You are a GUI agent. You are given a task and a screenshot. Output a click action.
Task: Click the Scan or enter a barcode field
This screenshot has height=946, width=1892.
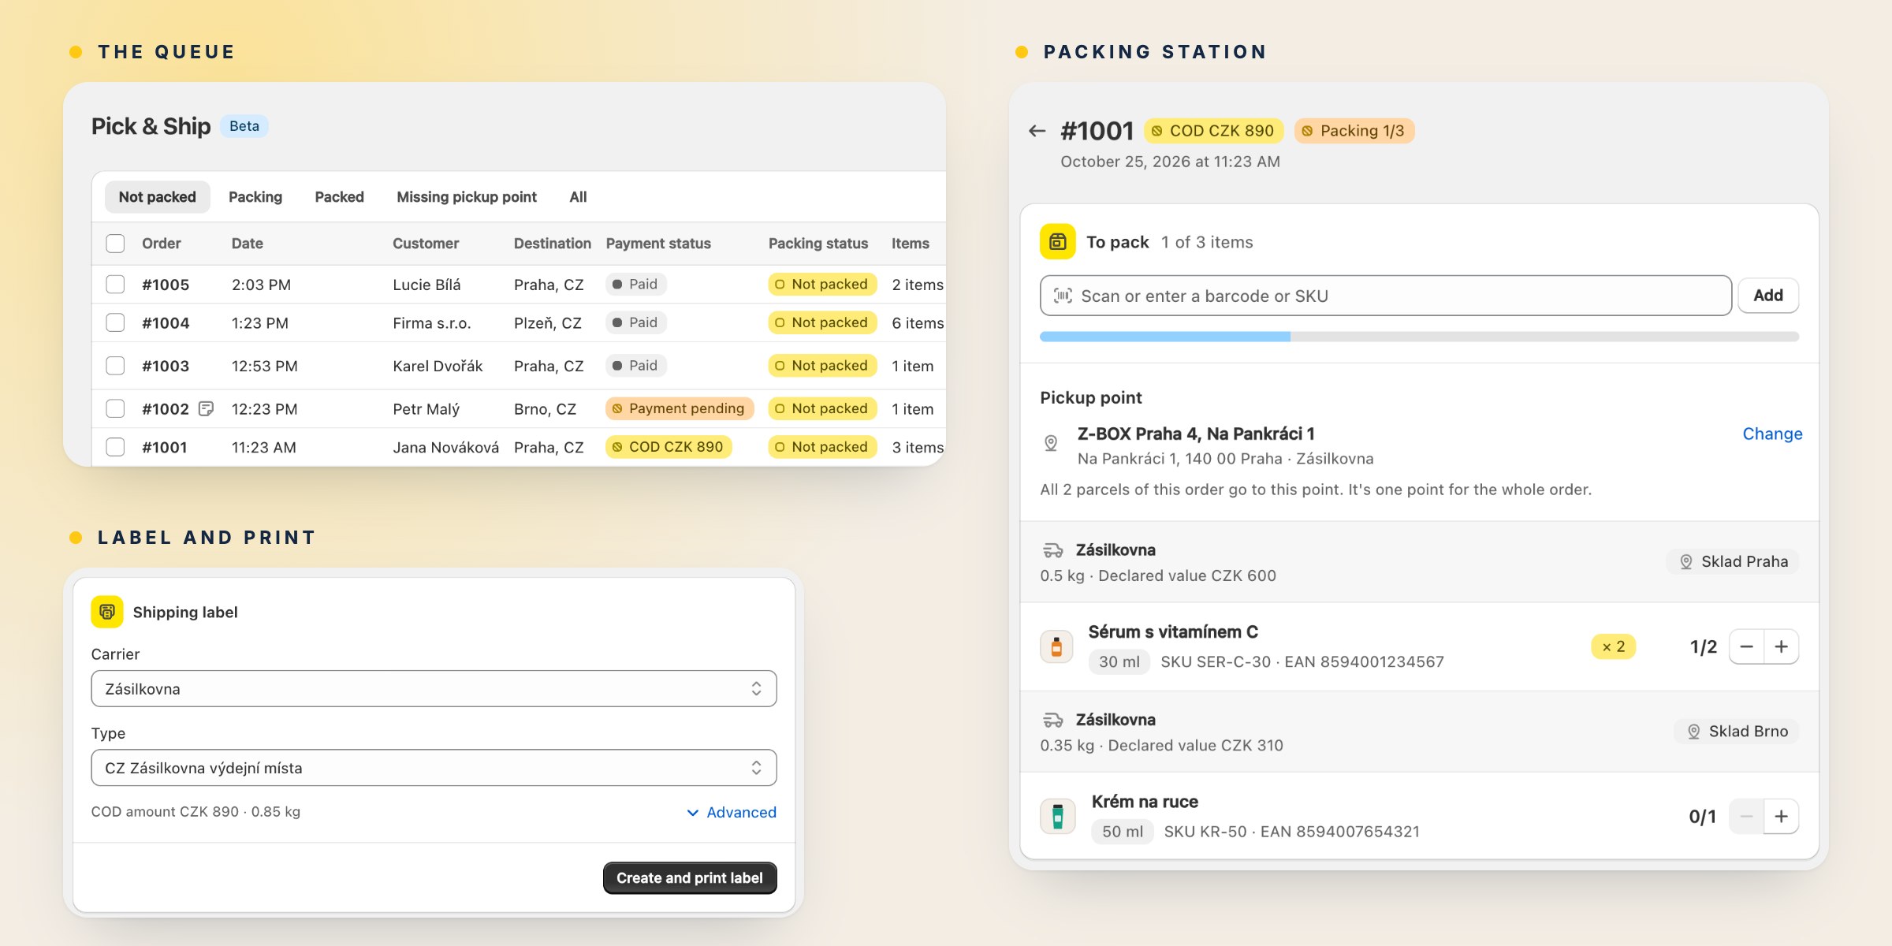pos(1386,296)
